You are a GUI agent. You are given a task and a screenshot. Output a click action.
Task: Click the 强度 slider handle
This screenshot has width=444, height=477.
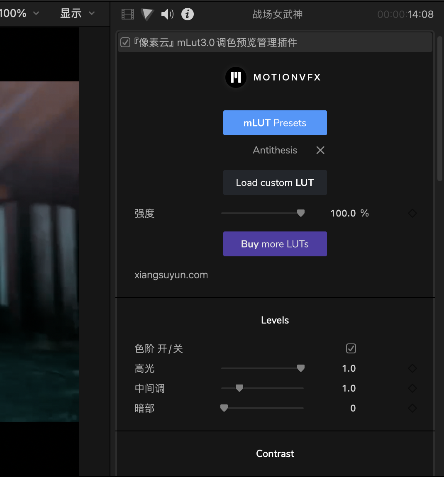point(301,213)
